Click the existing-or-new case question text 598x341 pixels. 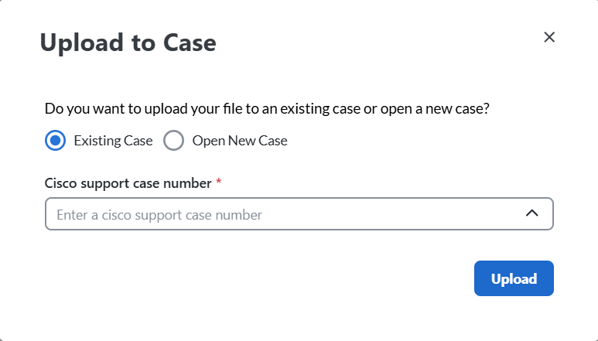coord(267,109)
